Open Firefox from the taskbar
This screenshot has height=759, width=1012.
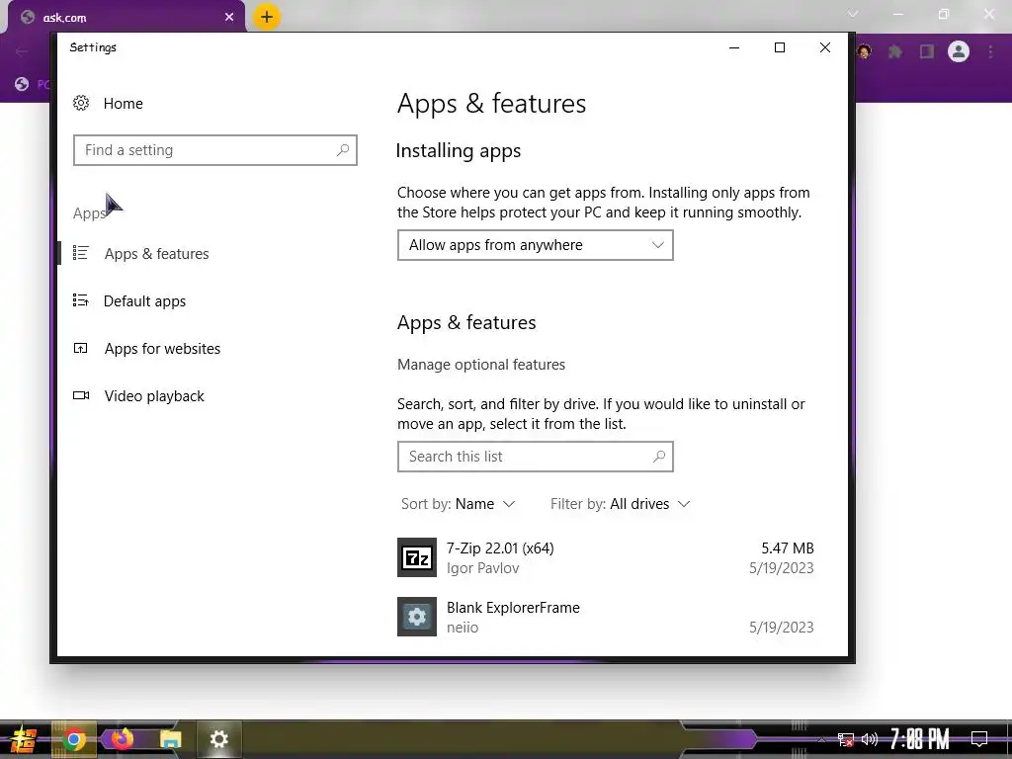122,739
